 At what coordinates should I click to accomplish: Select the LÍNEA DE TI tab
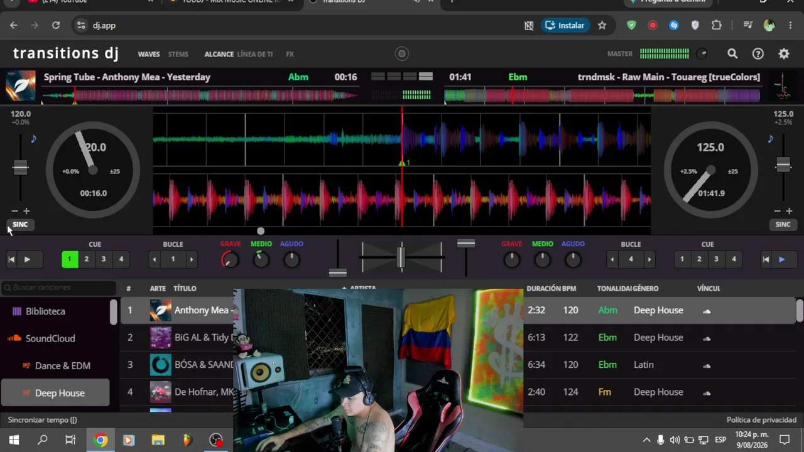point(255,55)
